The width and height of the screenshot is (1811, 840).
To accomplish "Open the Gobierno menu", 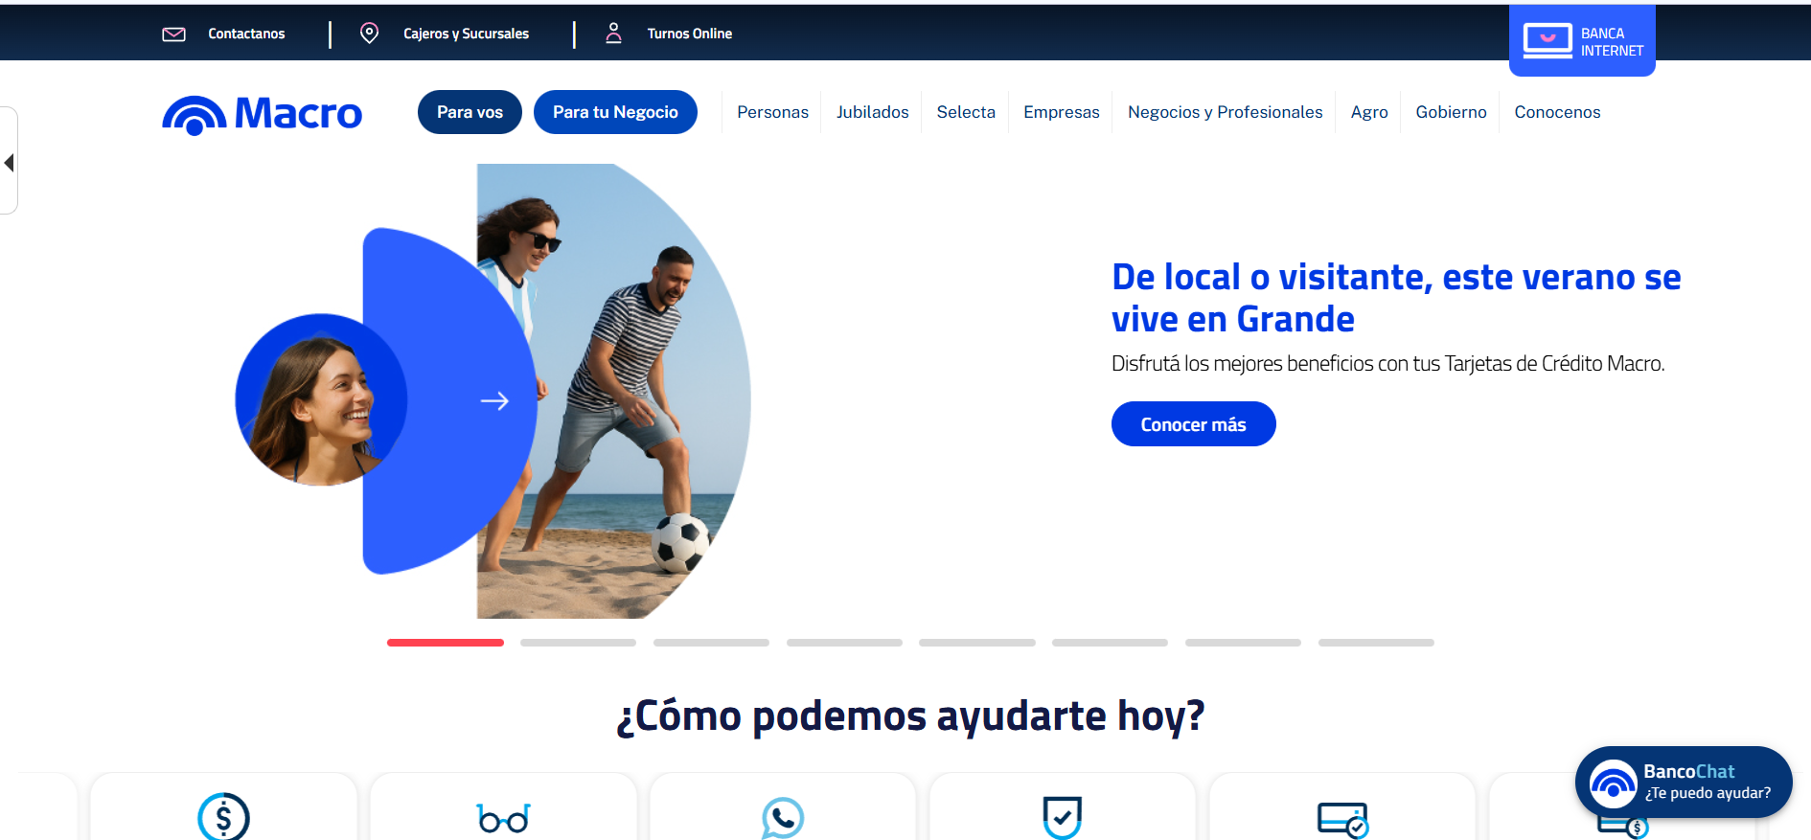I will 1451,112.
